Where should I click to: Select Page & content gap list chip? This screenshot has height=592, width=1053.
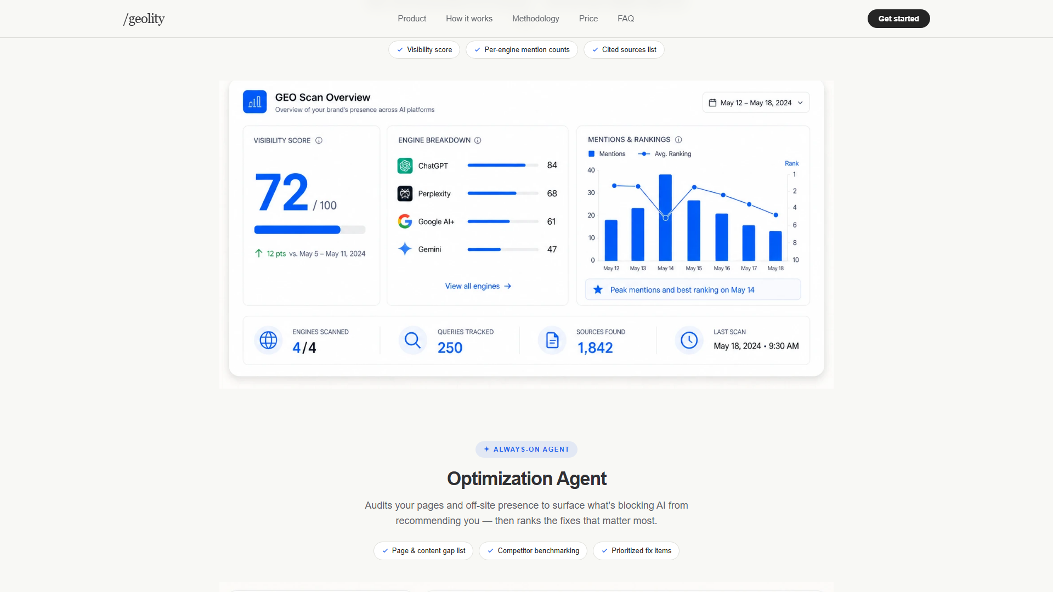(x=423, y=551)
